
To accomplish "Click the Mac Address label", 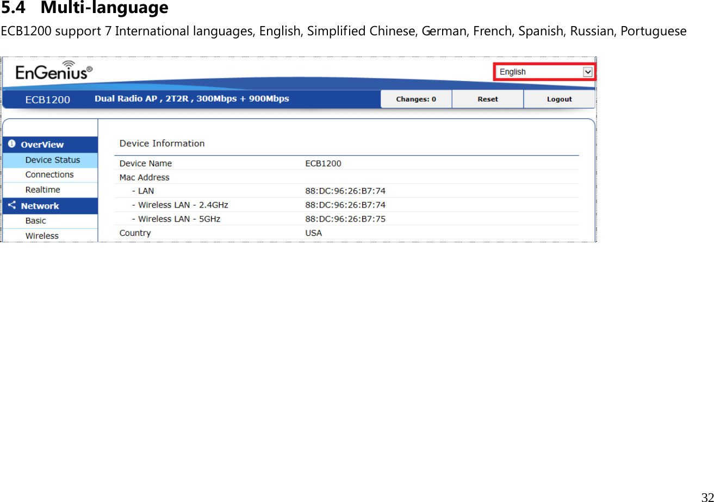I will point(144,178).
